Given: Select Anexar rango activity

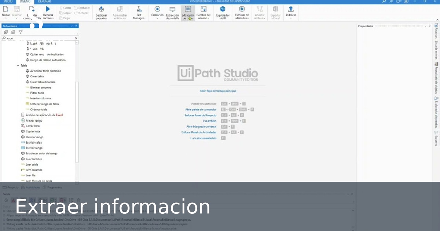Looking at the screenshot, I should coord(32,120).
